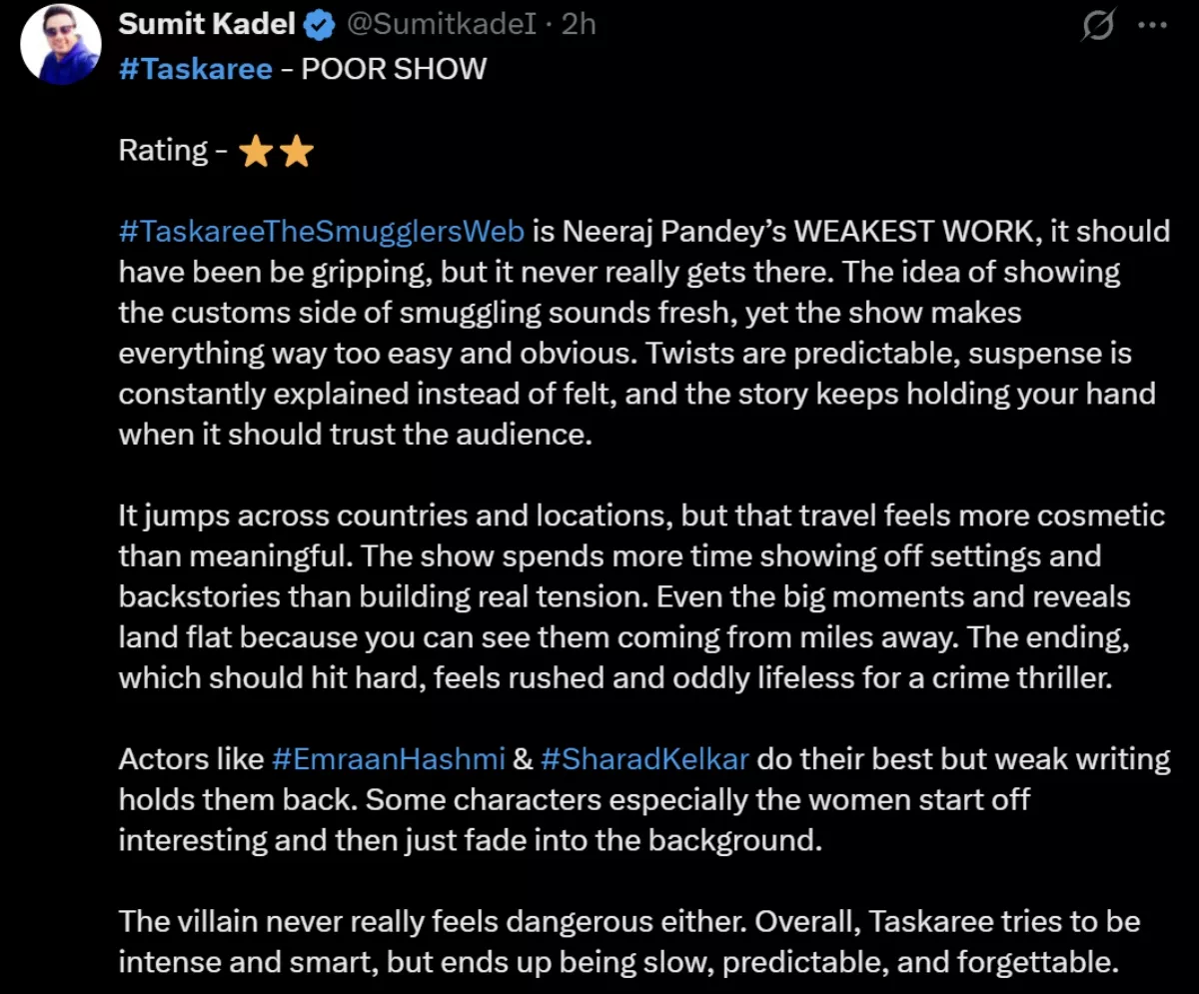The image size is (1199, 994).
Task: Follow the #TaskareeTheSmugglersWeb hashtag link
Action: 322,231
